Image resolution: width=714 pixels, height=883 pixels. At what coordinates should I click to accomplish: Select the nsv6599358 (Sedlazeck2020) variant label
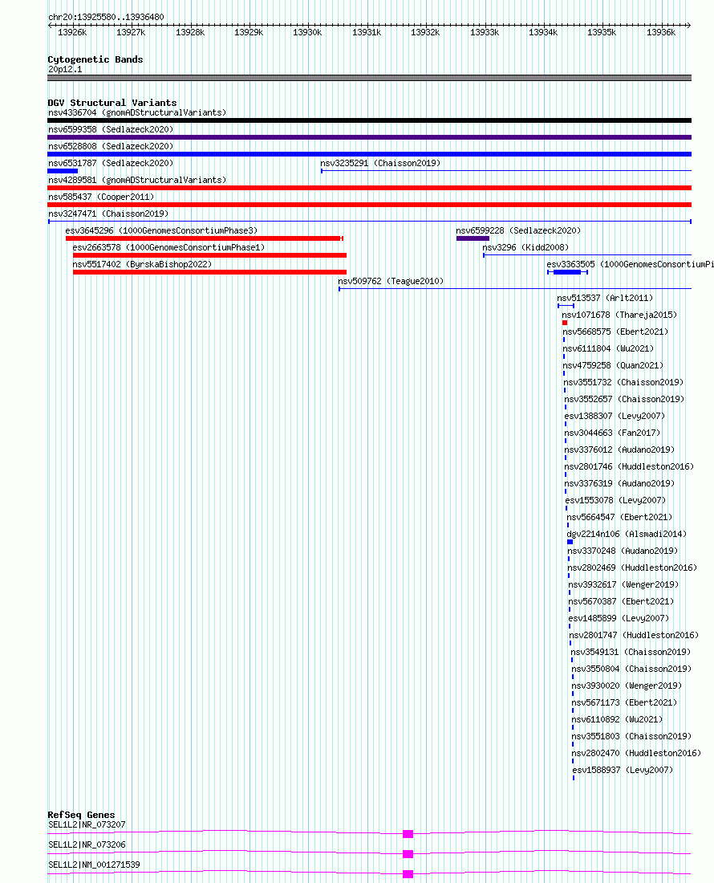click(111, 129)
